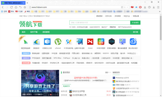Open the browser home page icon
The image size is (162, 97).
coord(16,7)
